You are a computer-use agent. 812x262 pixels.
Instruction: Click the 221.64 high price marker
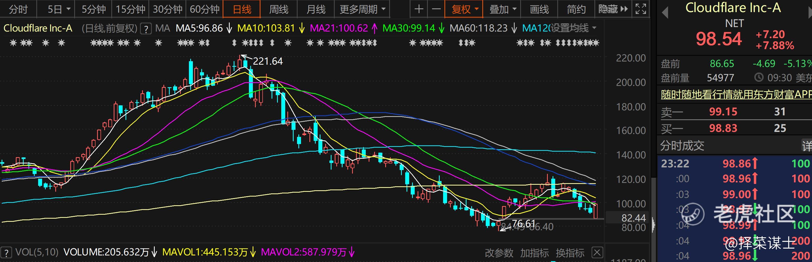[x=268, y=61]
